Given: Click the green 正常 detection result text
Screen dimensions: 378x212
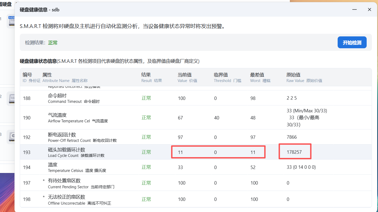Looking at the screenshot, I should [53, 43].
